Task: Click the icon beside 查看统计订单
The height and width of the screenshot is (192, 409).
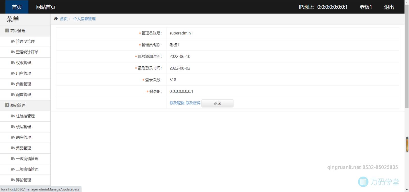Action: [13, 52]
